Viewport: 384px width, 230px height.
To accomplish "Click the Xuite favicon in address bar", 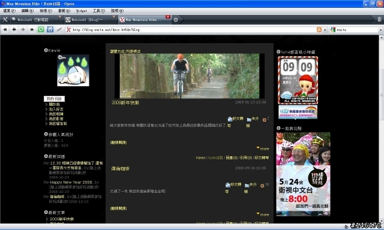I will (x=68, y=29).
